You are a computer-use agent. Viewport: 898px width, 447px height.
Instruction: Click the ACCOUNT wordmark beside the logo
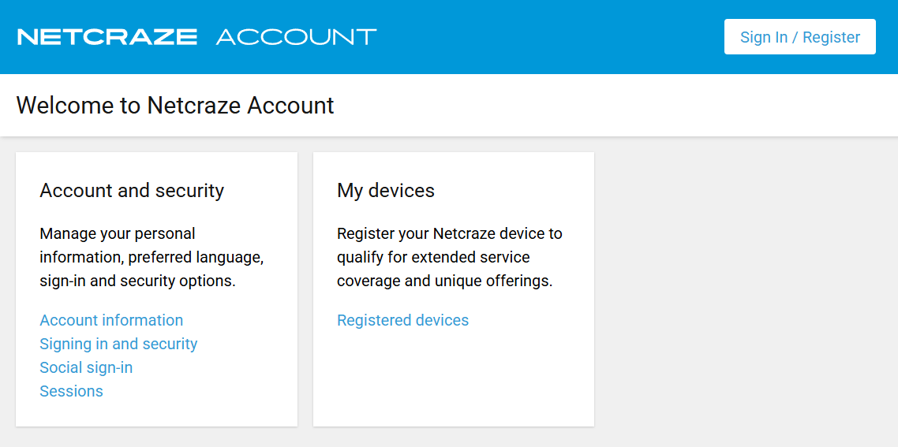296,37
